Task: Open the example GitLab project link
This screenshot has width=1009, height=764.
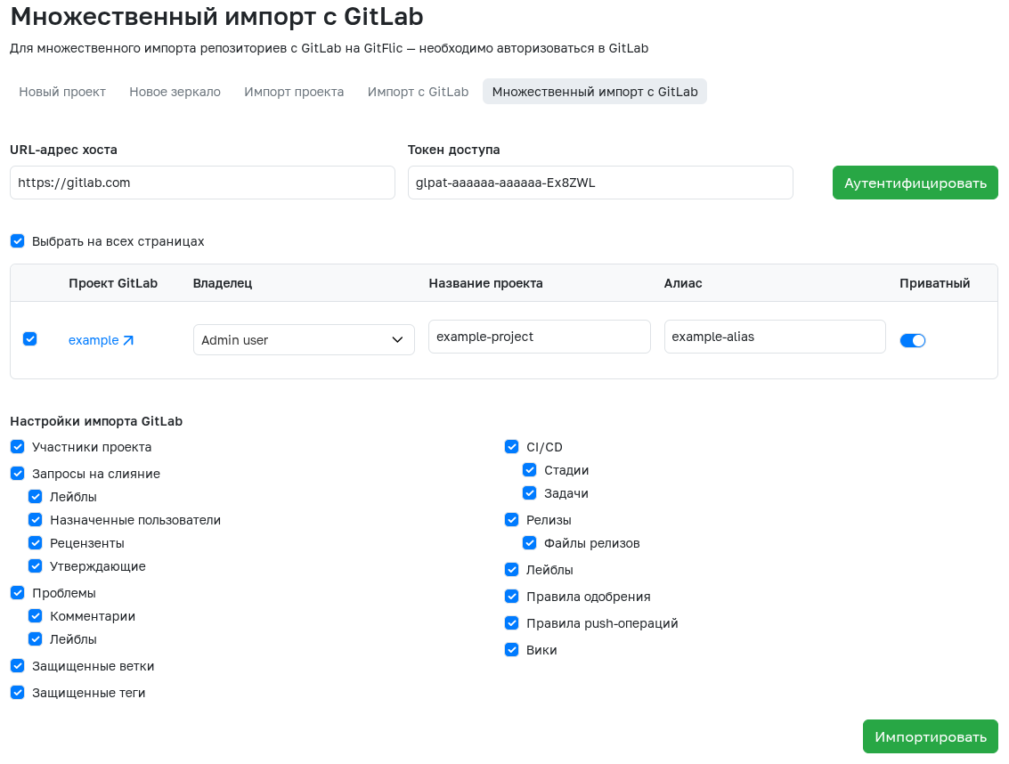Action: (x=94, y=340)
